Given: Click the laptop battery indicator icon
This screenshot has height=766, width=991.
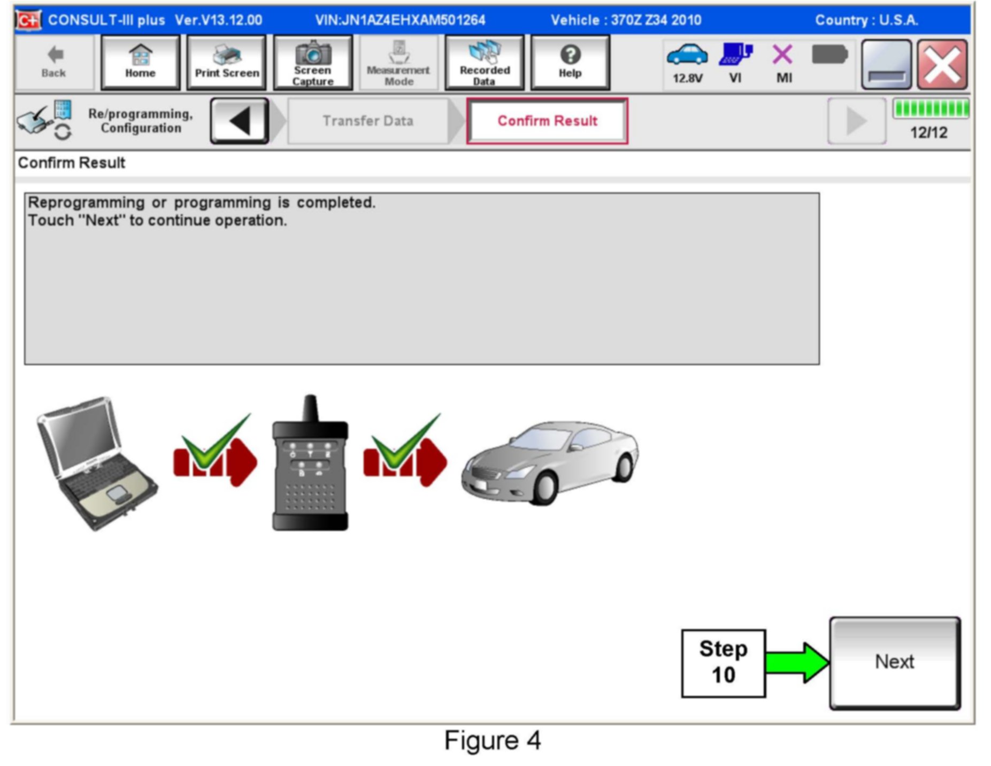Looking at the screenshot, I should [x=829, y=55].
